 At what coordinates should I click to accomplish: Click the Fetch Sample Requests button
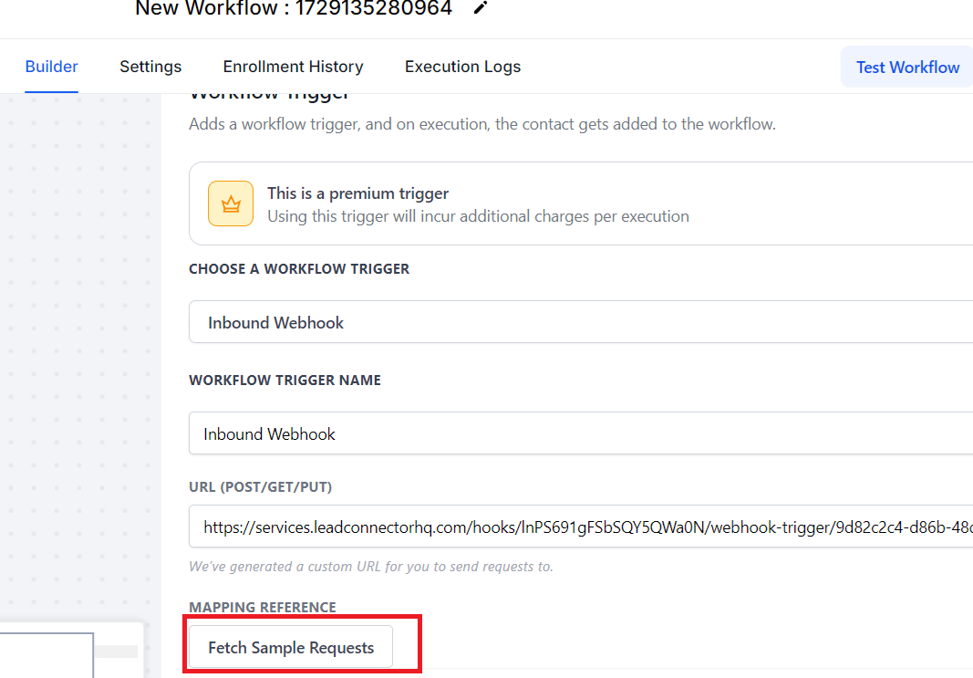[x=291, y=648]
